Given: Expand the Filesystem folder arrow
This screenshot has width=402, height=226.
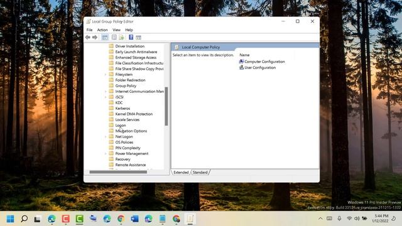Looking at the screenshot, I should point(106,75).
